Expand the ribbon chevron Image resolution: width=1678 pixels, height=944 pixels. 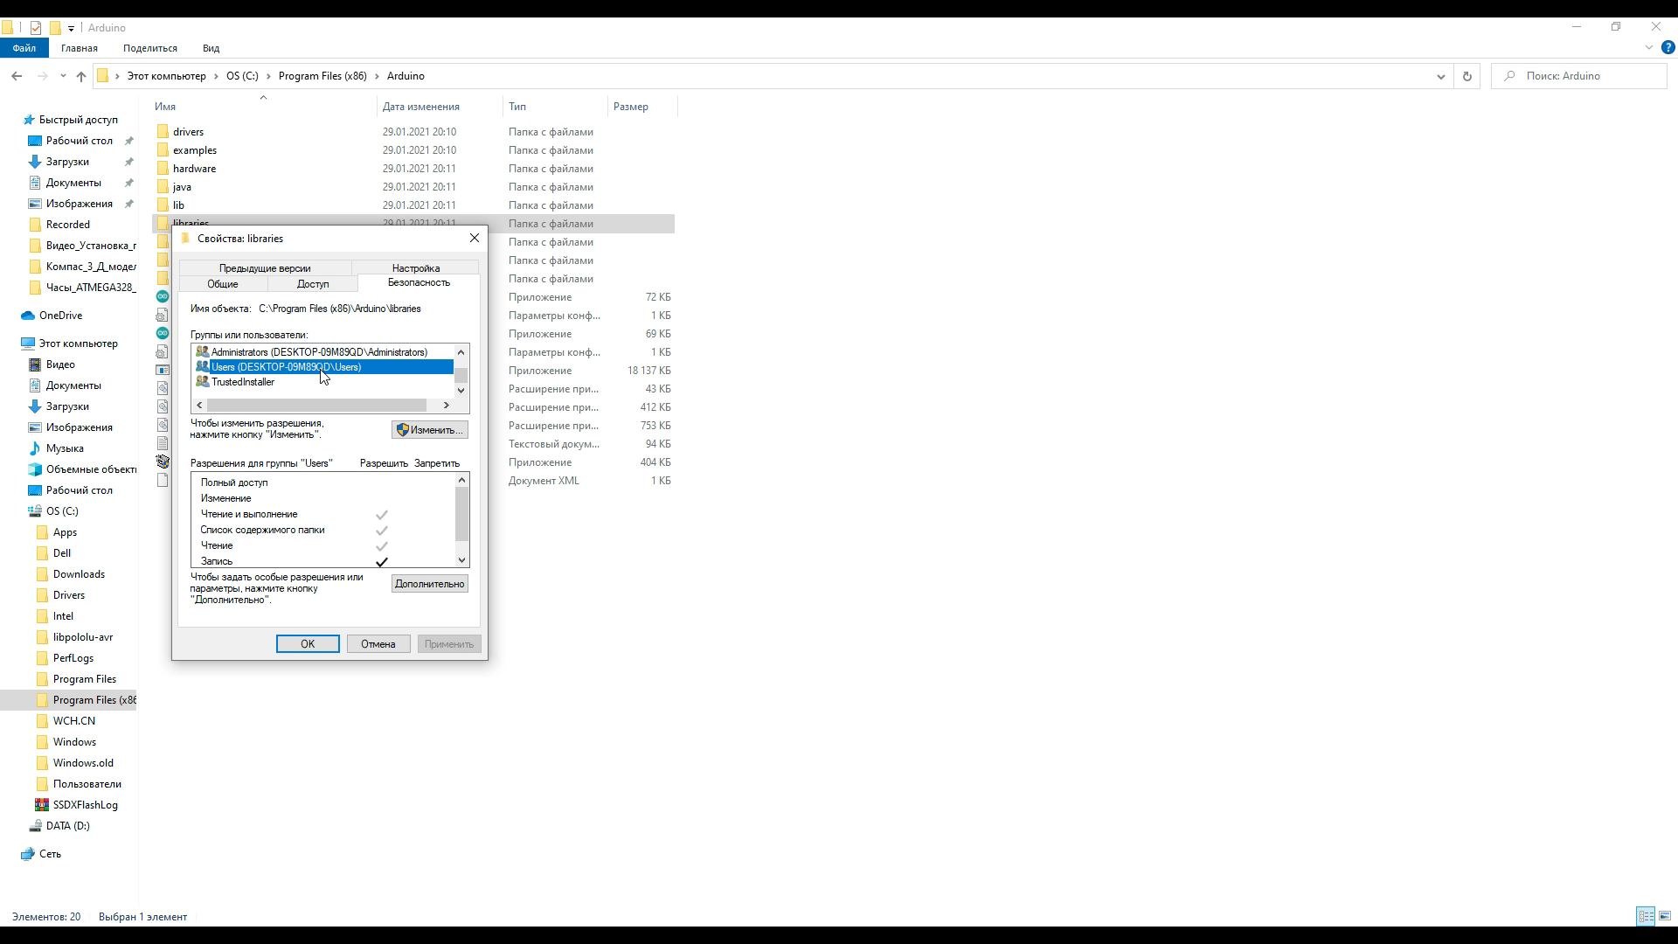(1649, 48)
